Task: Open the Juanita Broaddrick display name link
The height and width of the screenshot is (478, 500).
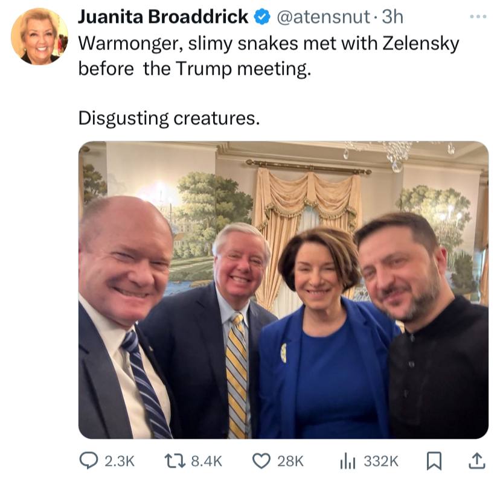Action: click(x=163, y=17)
